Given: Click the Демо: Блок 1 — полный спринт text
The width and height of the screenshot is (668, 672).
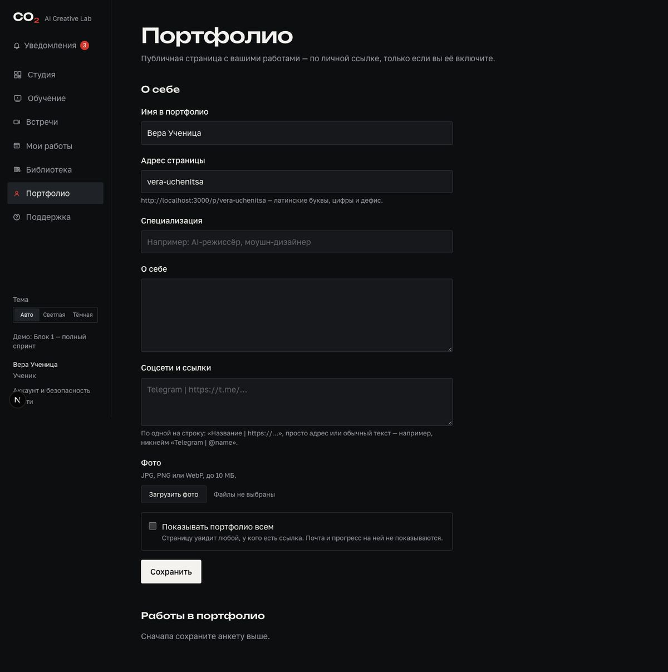Looking at the screenshot, I should tap(50, 341).
